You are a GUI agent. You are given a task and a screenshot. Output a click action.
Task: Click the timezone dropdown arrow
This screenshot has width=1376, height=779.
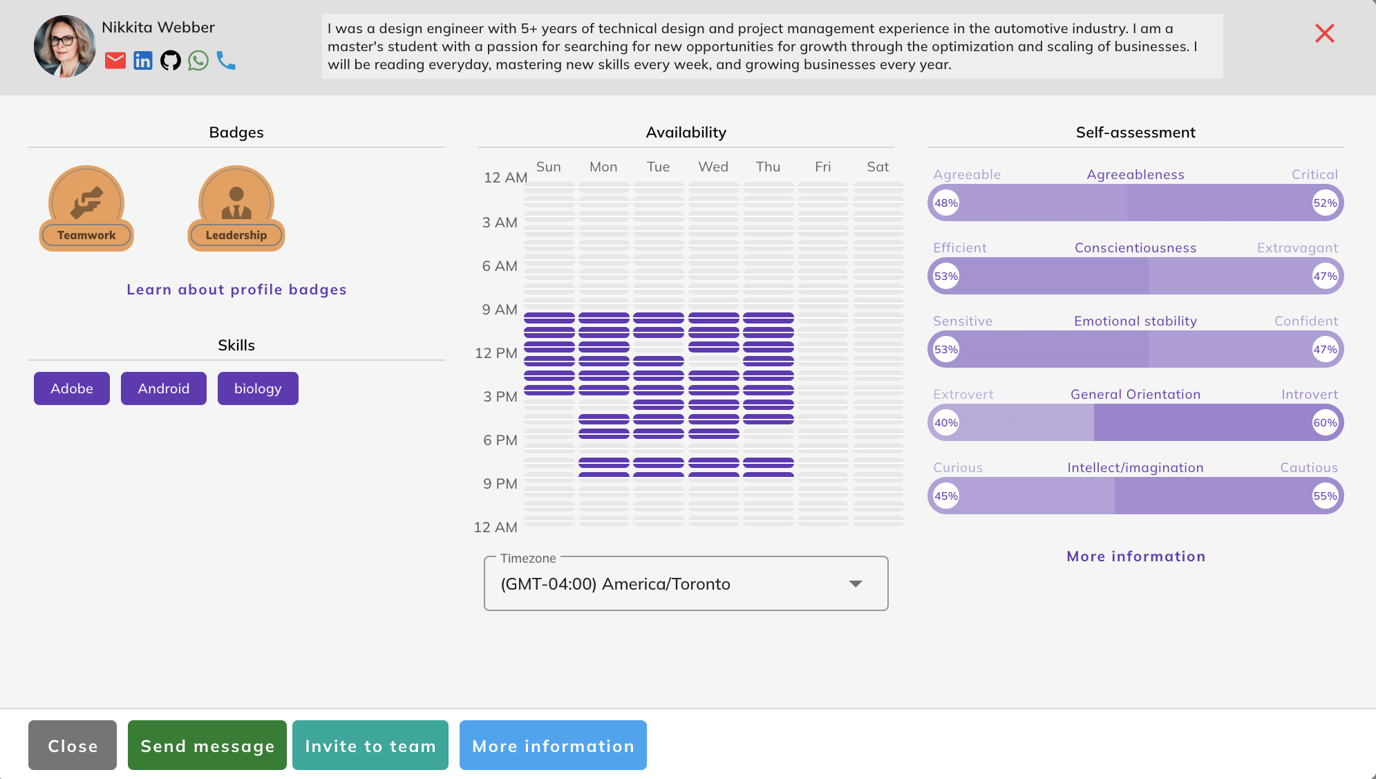coord(856,584)
